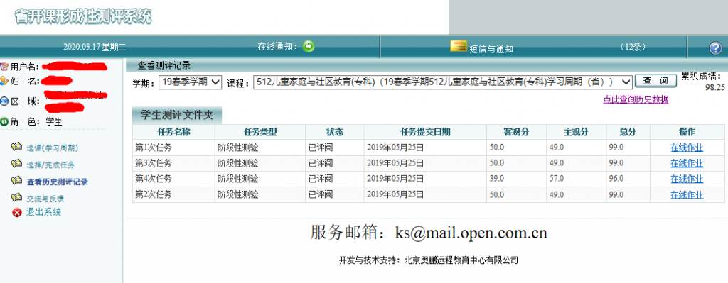Viewport: 728px width, 283px height.
Task: Click the 短信与通知 label
Action: click(x=491, y=48)
